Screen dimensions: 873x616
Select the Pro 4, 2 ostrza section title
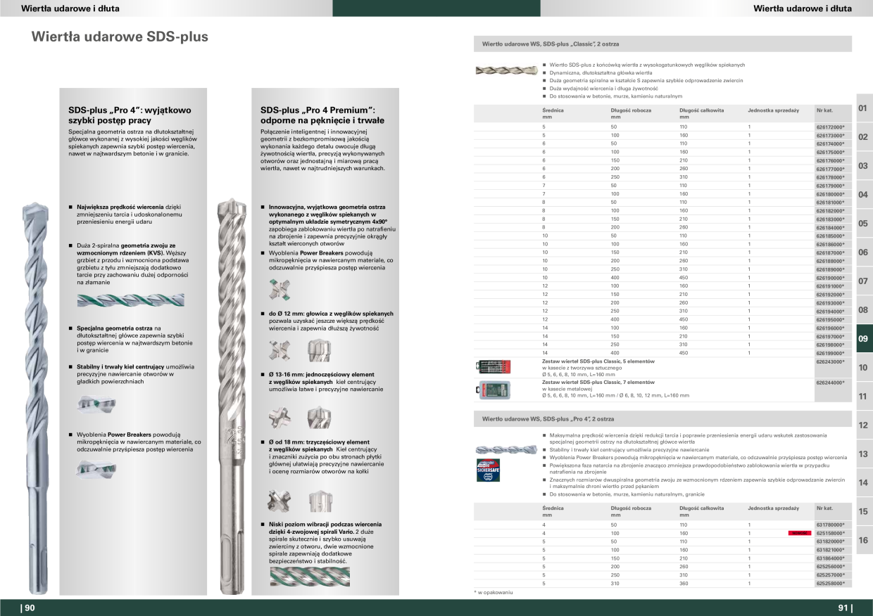tap(548, 418)
